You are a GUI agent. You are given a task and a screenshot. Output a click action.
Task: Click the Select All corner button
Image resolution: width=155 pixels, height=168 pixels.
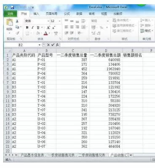pos(8,51)
